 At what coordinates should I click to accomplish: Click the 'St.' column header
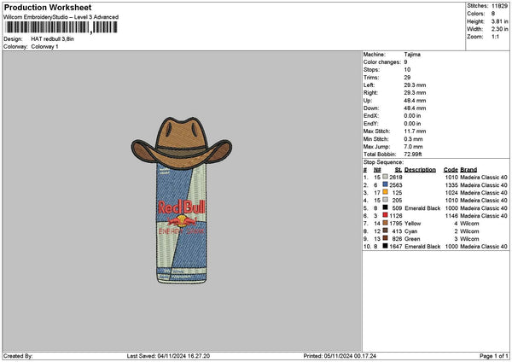399,170
